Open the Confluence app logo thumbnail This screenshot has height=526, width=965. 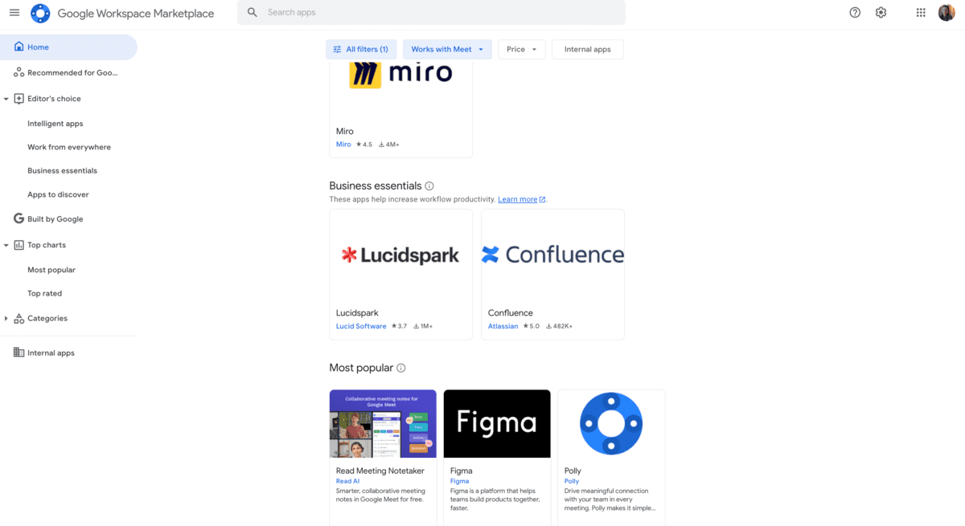click(x=553, y=255)
